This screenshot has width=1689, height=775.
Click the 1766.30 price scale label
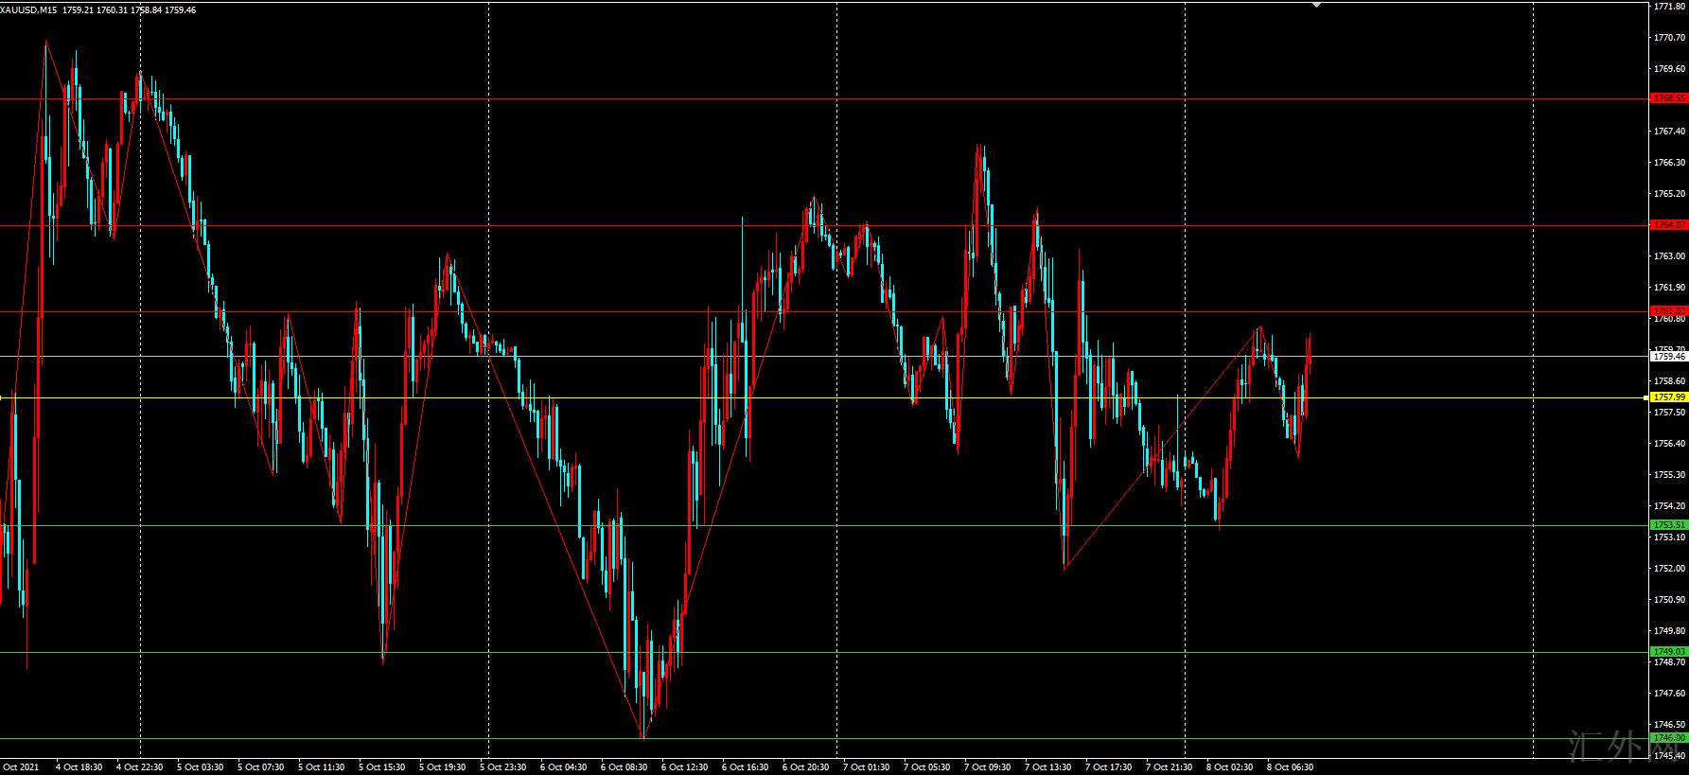(1668, 163)
